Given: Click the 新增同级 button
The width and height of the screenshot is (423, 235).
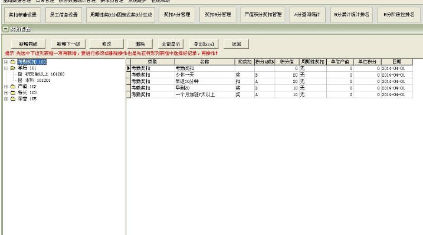Looking at the screenshot, I should tap(28, 44).
